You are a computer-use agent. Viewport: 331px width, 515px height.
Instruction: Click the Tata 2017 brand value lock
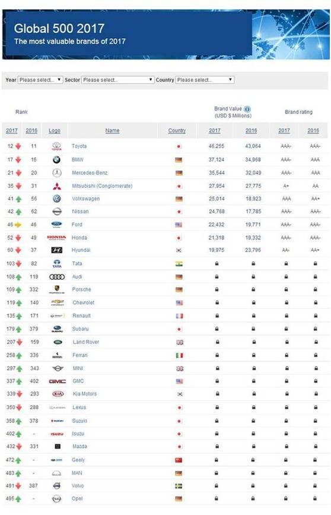coord(217,263)
